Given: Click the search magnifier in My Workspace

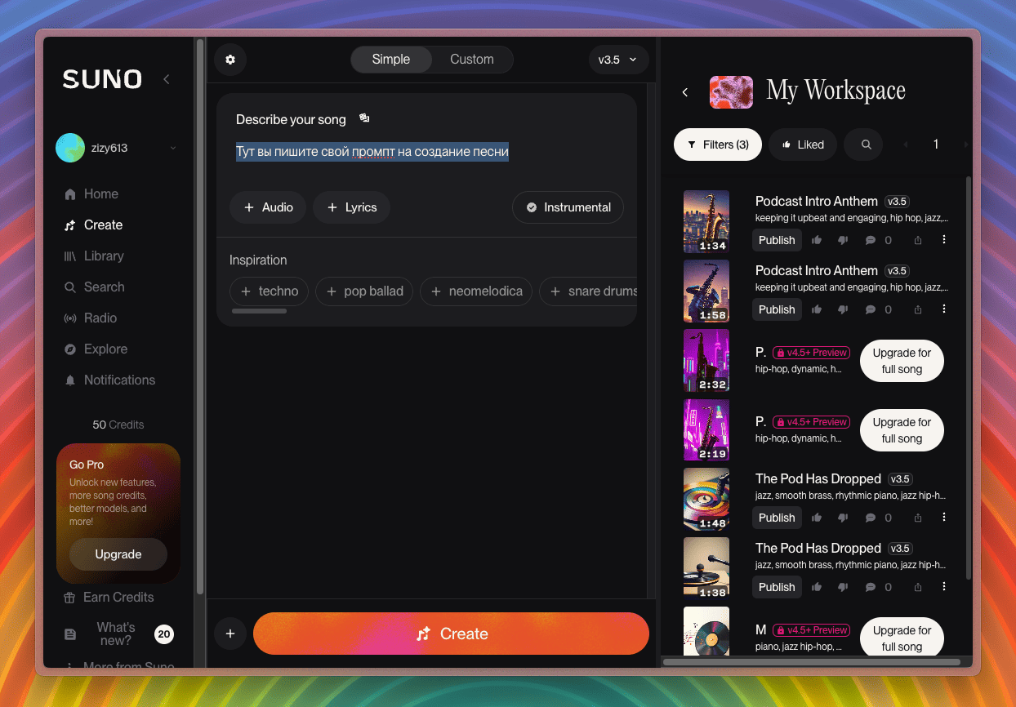Looking at the screenshot, I should [x=867, y=145].
